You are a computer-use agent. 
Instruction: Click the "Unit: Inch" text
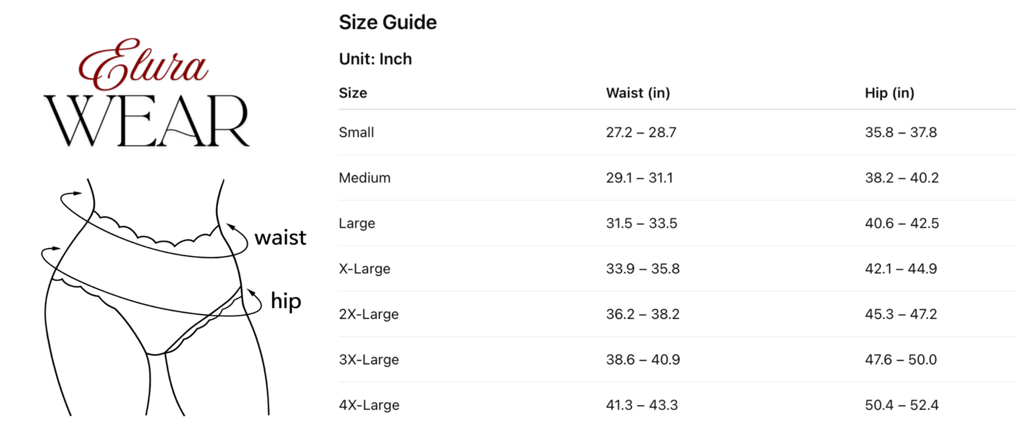[x=375, y=59]
